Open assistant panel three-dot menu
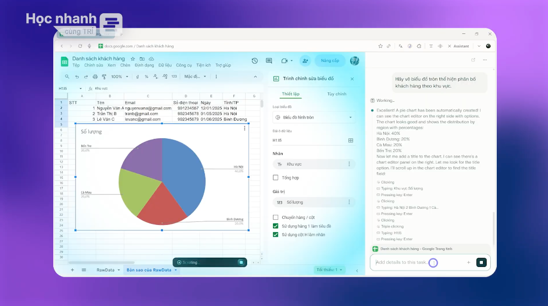The height and width of the screenshot is (306, 548). coord(485,60)
